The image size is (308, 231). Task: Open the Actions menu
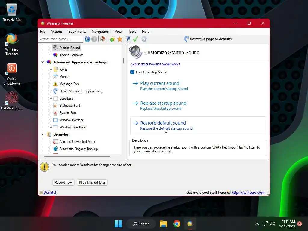pyautogui.click(x=57, y=31)
